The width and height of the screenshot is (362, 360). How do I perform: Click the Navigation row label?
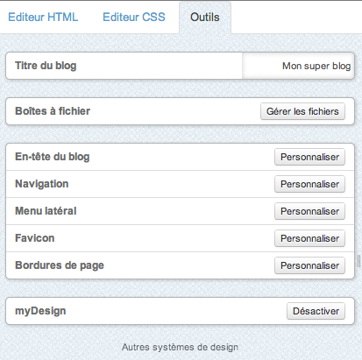[x=42, y=184]
